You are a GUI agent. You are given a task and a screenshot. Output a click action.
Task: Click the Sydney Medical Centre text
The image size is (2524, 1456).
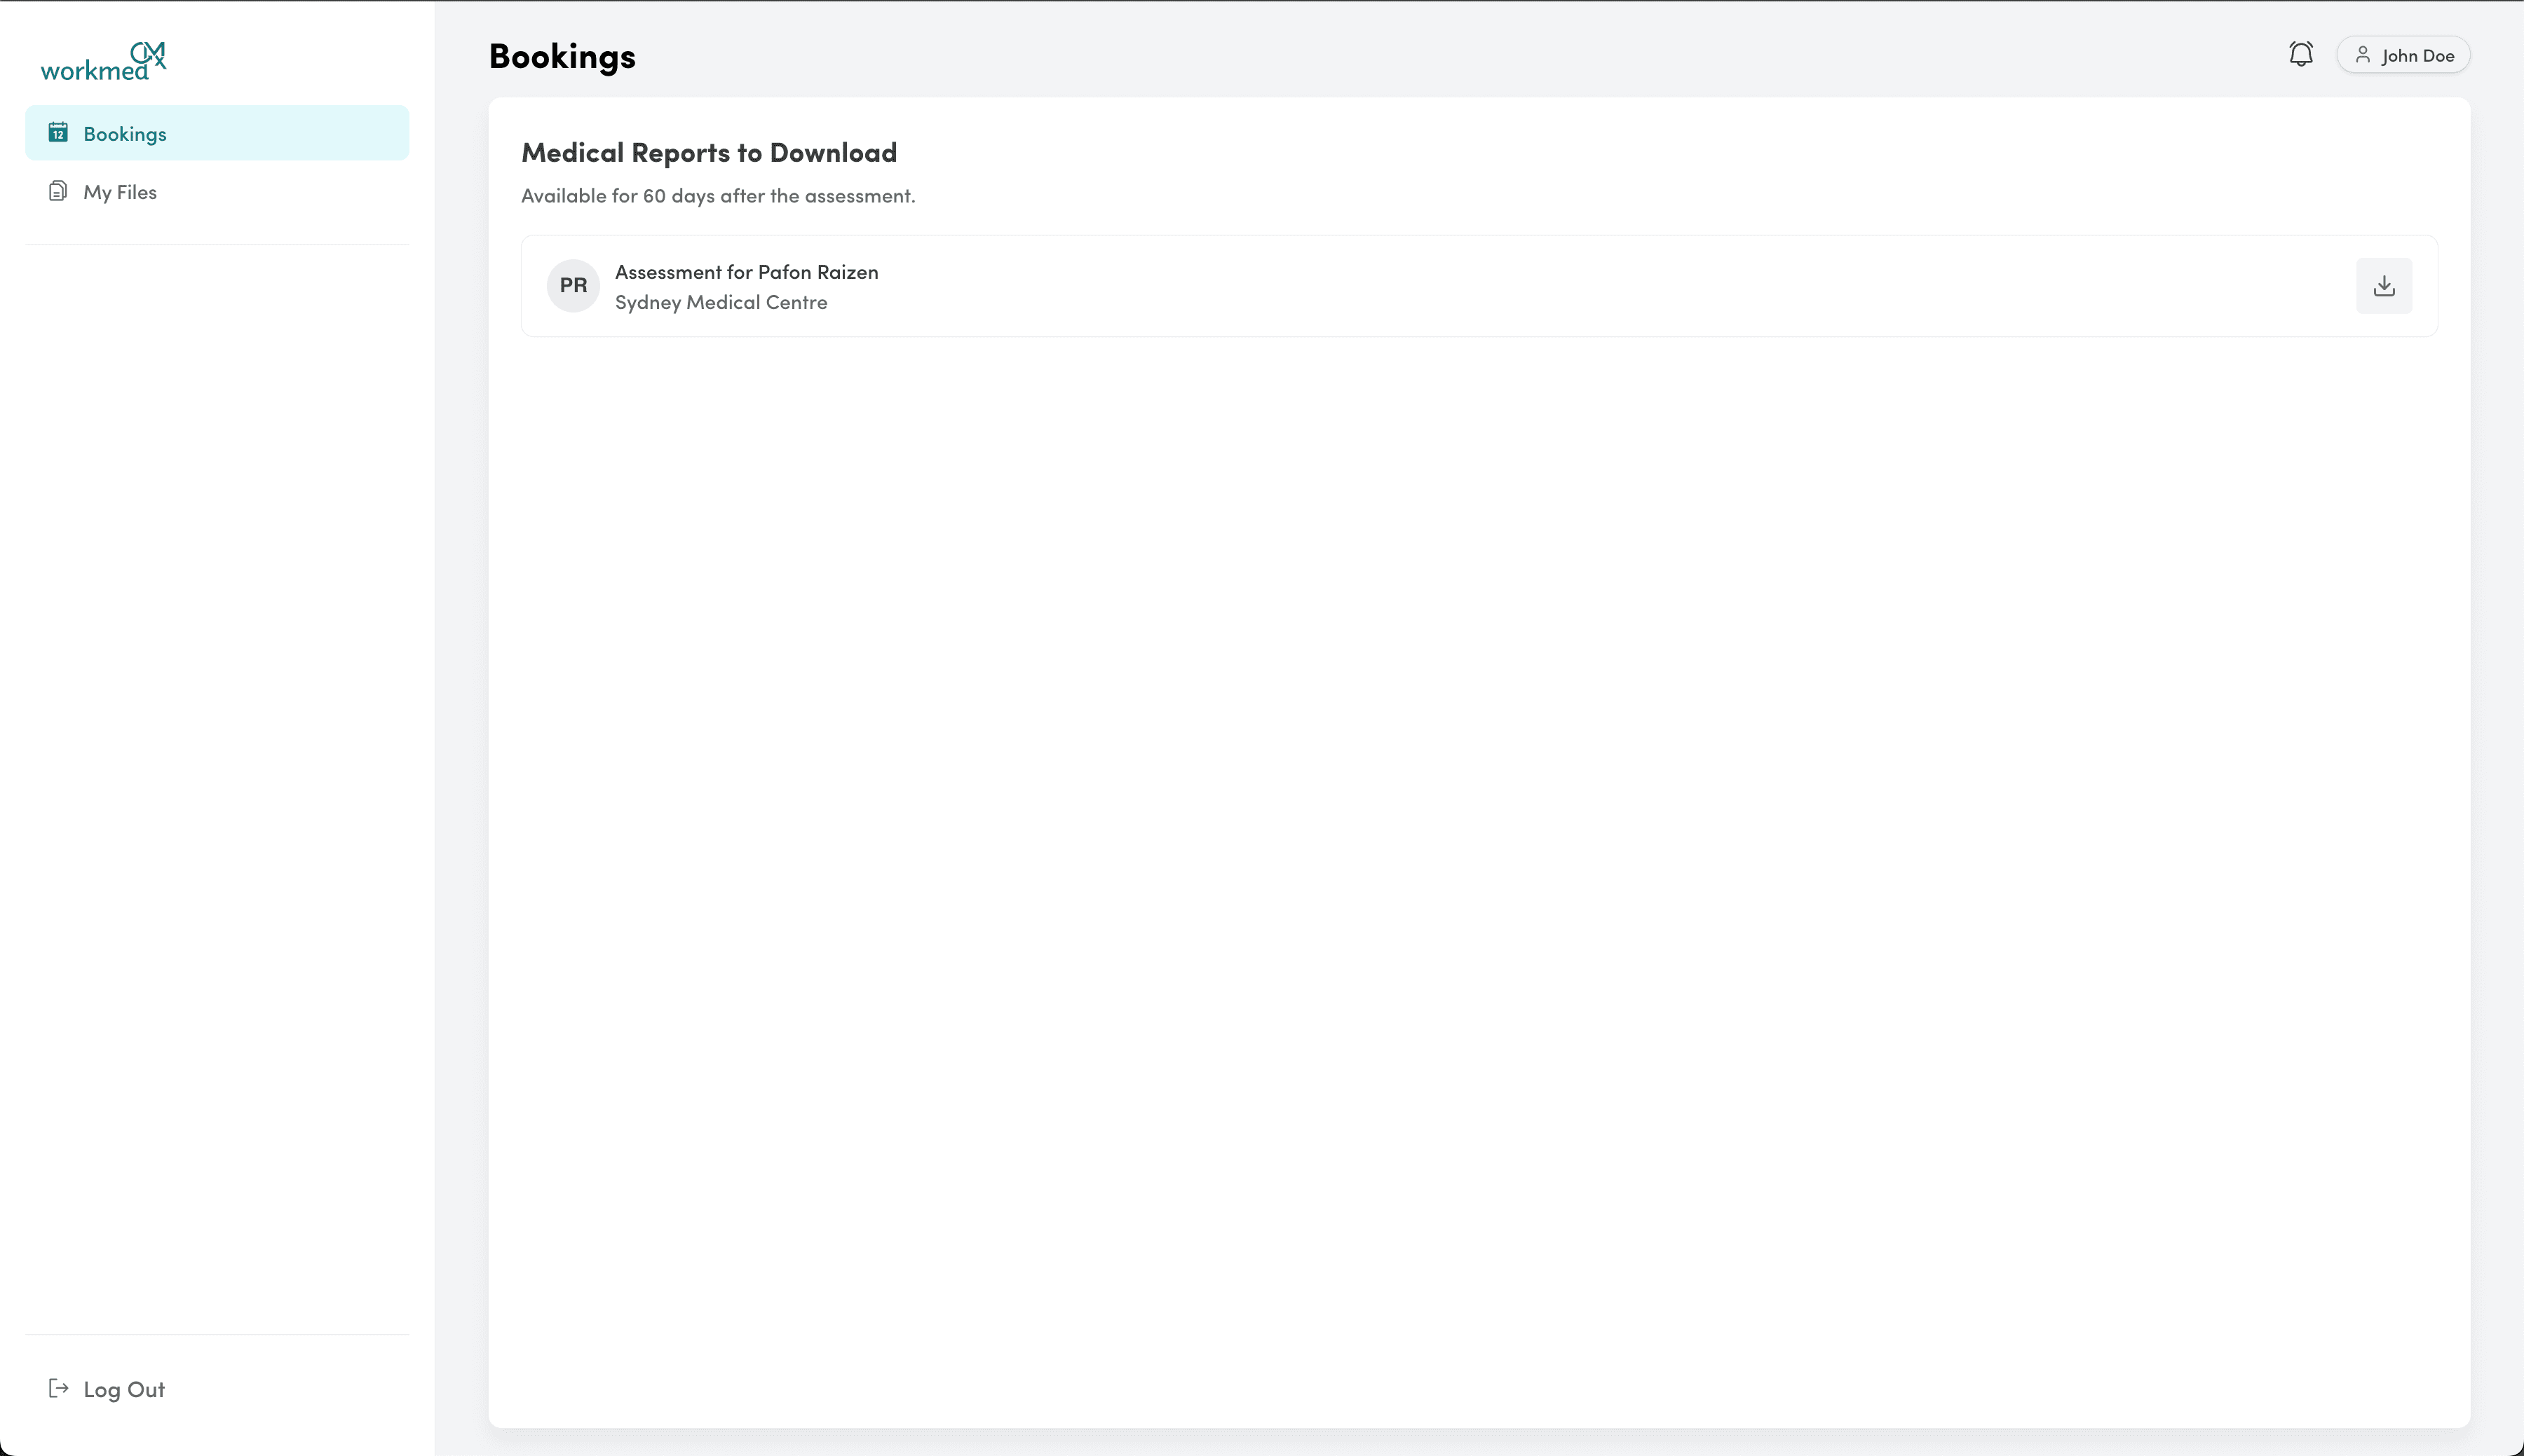pyautogui.click(x=720, y=301)
